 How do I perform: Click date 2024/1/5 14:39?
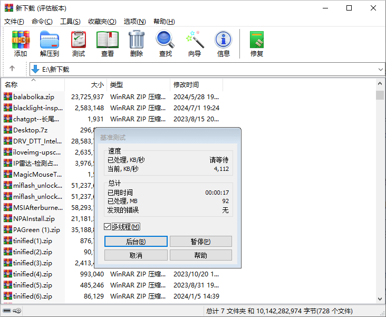click(x=196, y=296)
